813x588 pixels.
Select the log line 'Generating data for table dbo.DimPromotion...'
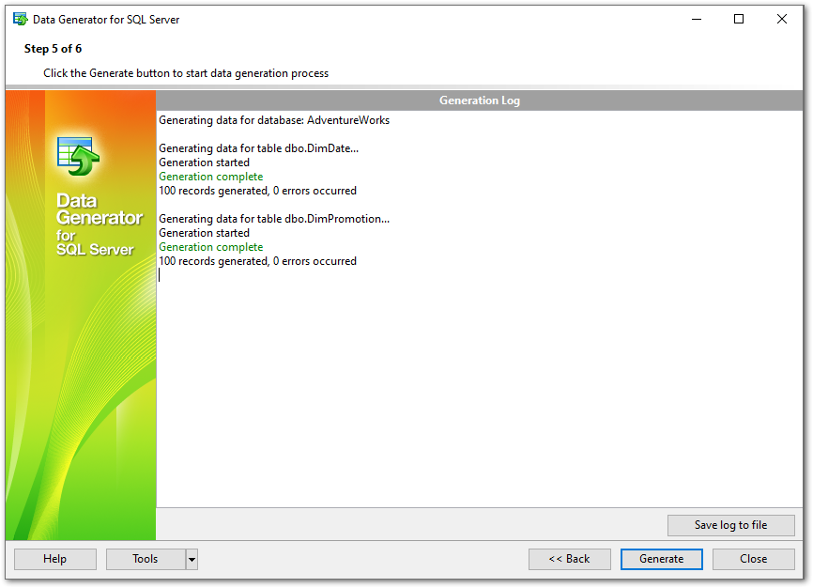[x=274, y=219]
